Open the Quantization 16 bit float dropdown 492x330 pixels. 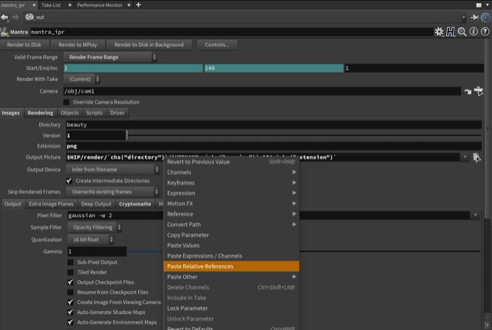[90, 239]
